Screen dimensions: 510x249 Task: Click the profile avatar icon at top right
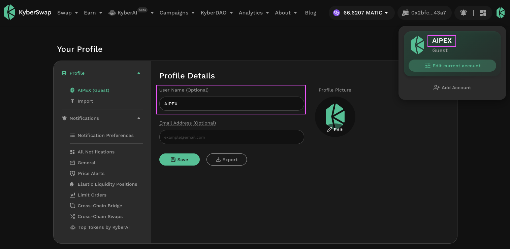[x=501, y=13]
